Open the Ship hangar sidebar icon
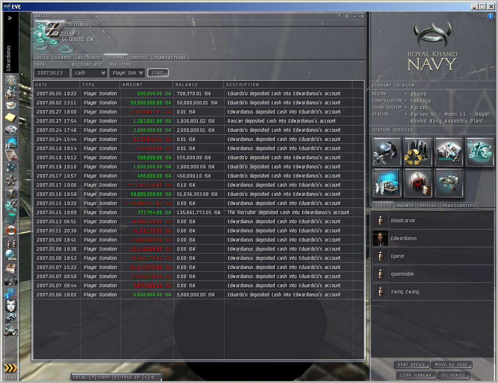The height and width of the screenshot is (383, 498). [x=11, y=317]
